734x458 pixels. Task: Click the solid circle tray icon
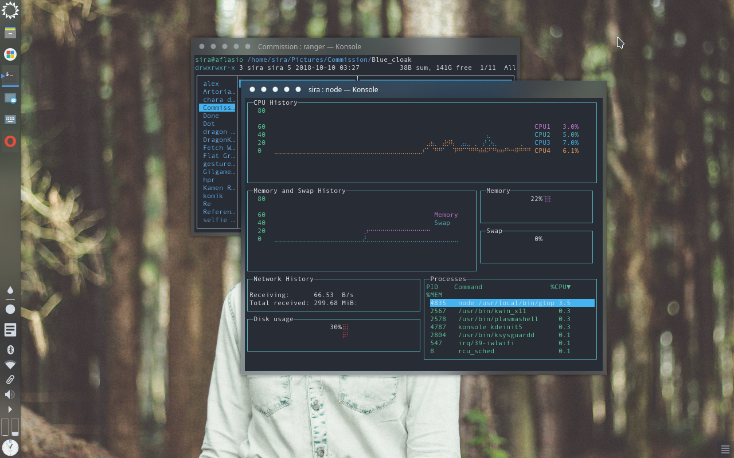coord(10,309)
